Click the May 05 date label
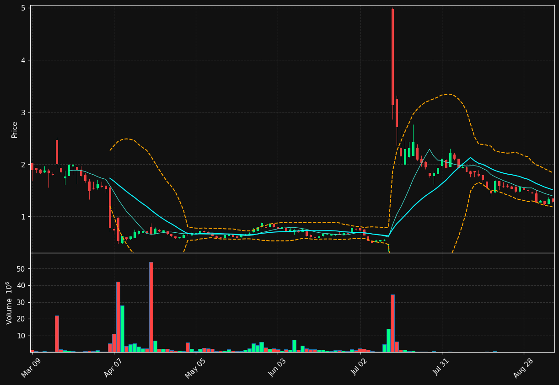559x385 pixels. click(x=195, y=368)
